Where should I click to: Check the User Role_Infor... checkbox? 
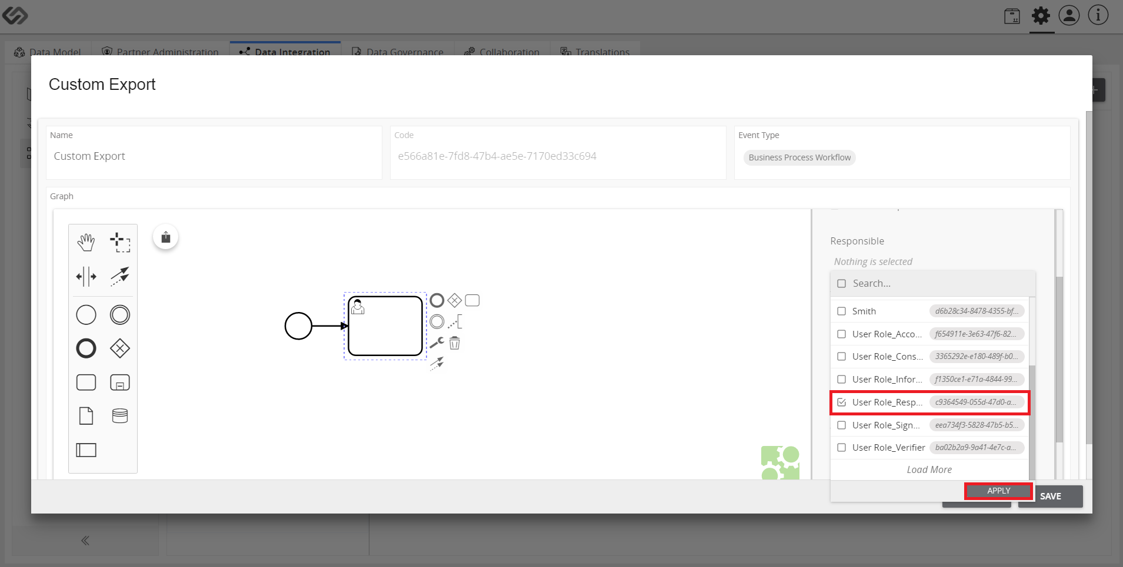[x=841, y=380]
